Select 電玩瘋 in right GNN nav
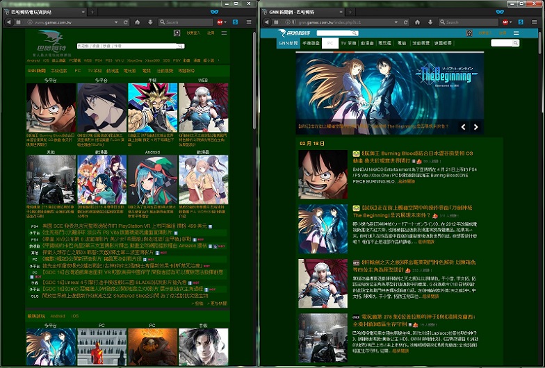This screenshot has width=545, height=368. coord(384,43)
